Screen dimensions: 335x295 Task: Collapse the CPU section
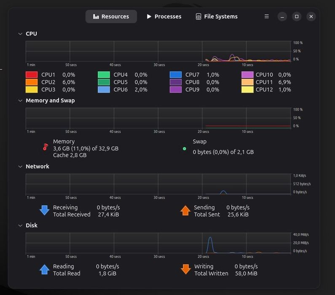click(x=20, y=34)
